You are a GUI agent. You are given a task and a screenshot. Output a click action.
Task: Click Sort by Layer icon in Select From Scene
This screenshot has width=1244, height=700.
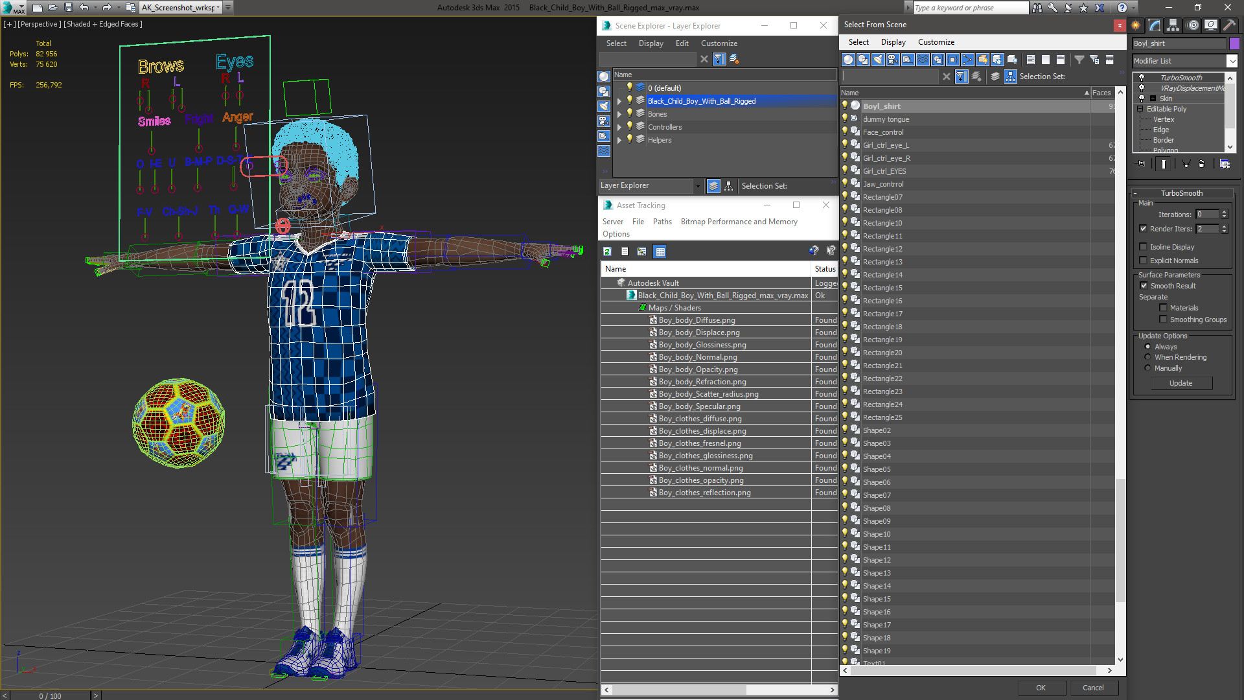[995, 76]
